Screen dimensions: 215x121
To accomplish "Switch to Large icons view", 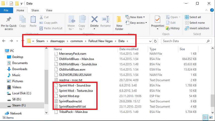I will pyautogui.click(x=211, y=117).
